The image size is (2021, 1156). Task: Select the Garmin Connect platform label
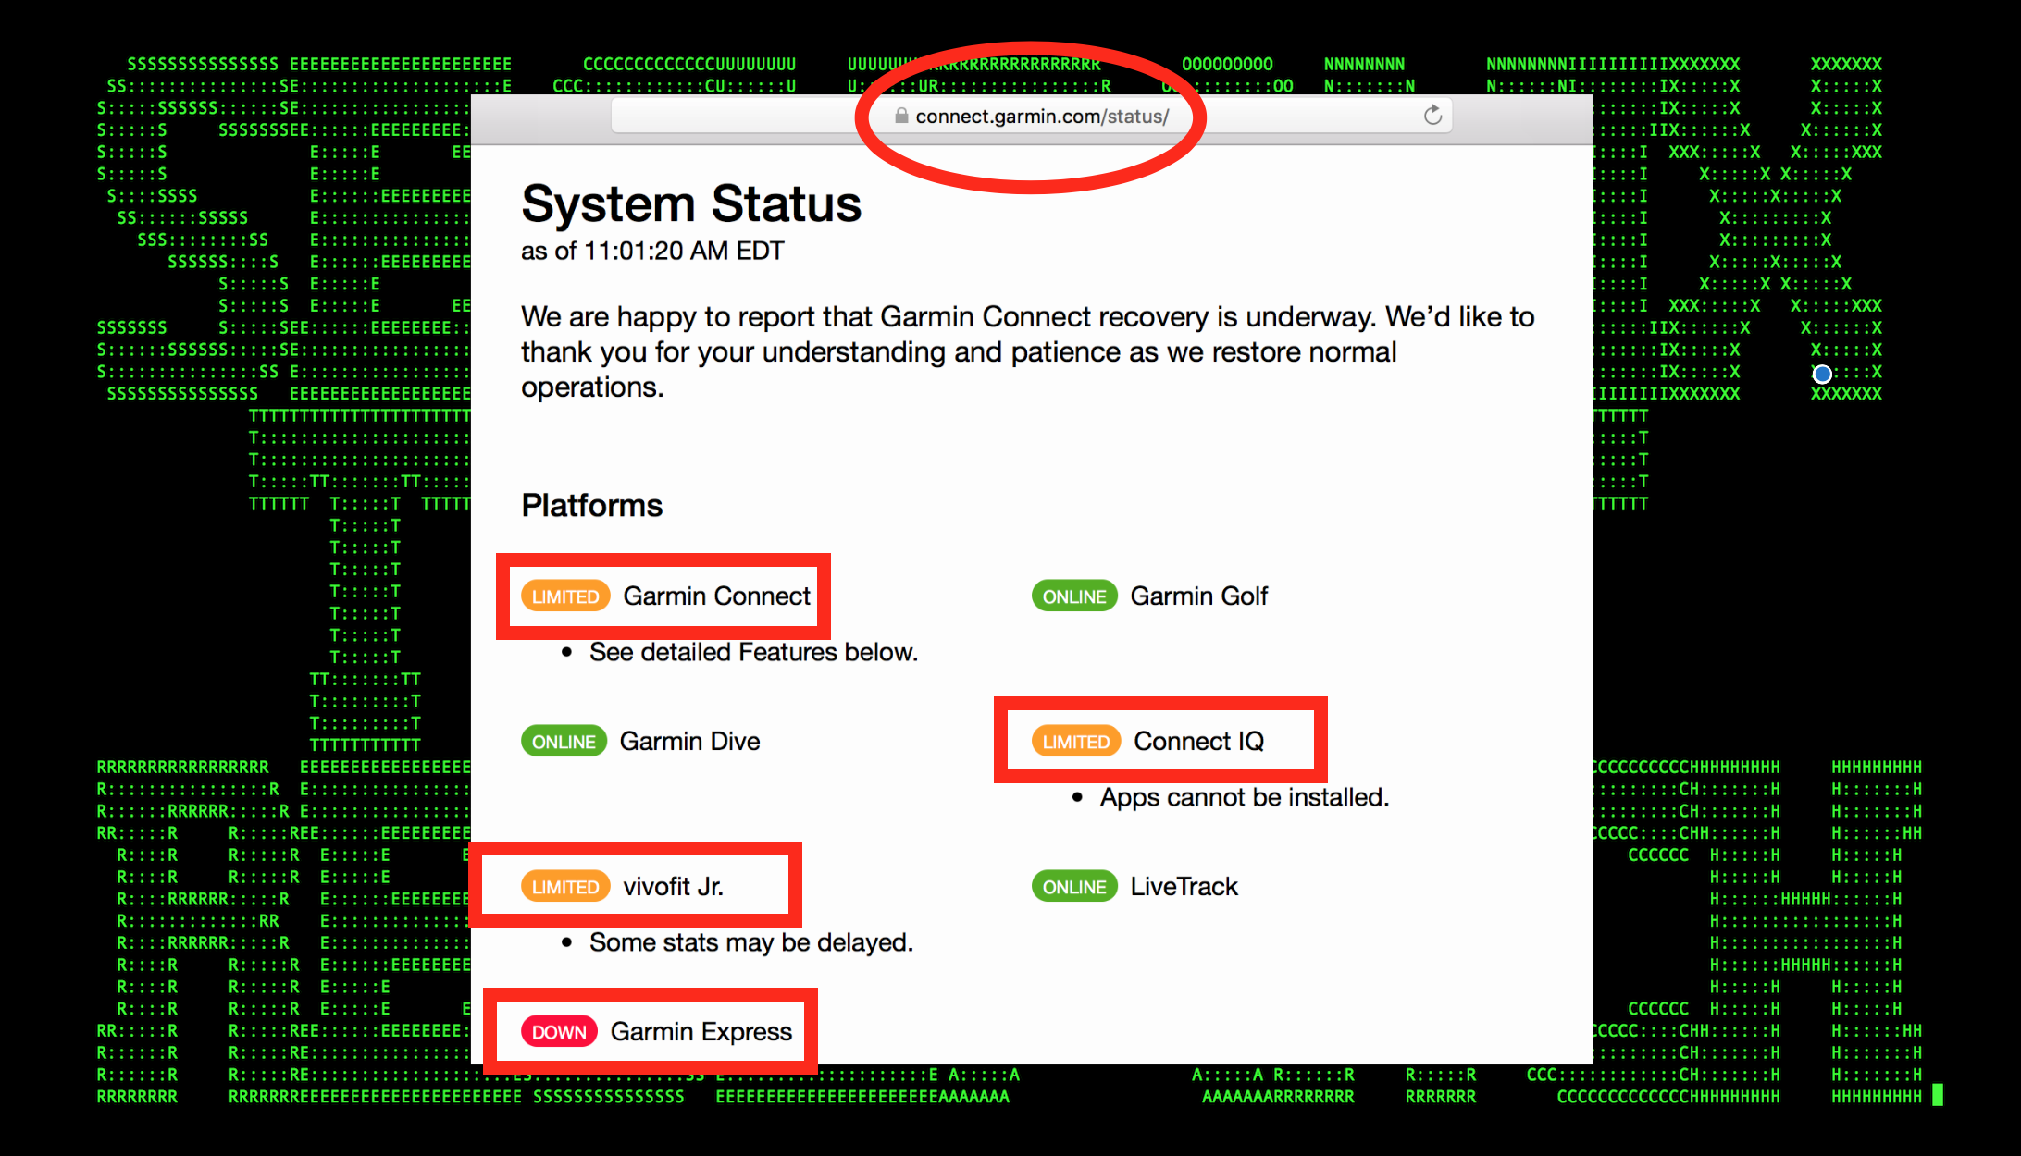(x=716, y=596)
